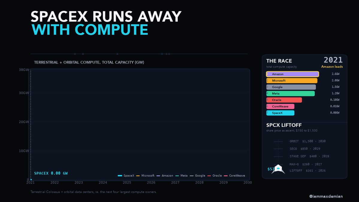Click the SPACEX 0.00 GW readout
This screenshot has height=202, width=359.
point(51,173)
